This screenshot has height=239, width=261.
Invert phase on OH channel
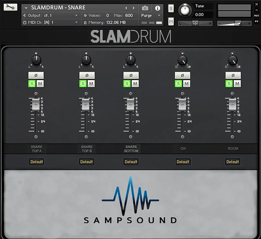[x=182, y=75]
